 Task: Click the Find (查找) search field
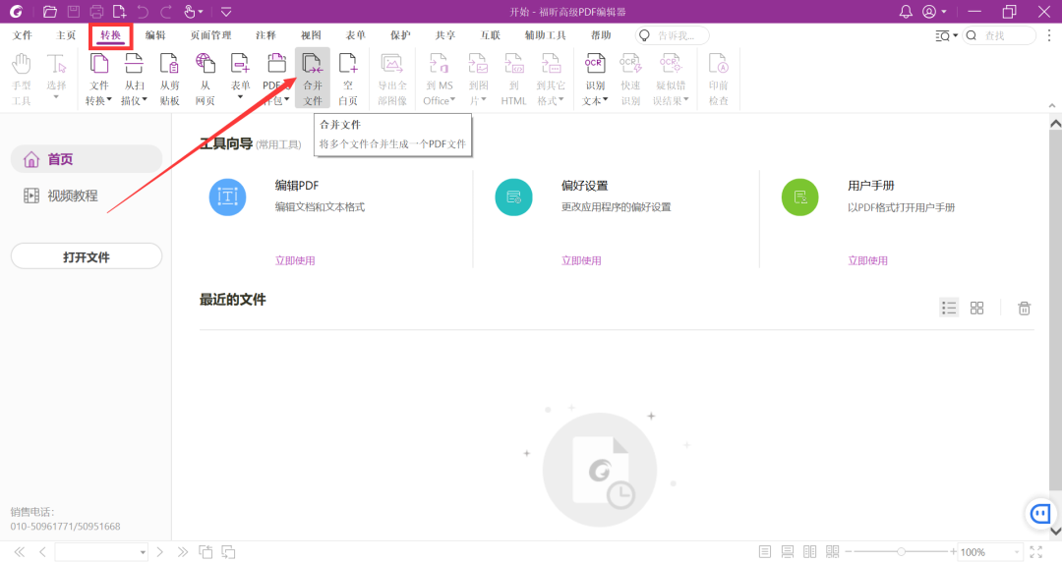click(999, 35)
